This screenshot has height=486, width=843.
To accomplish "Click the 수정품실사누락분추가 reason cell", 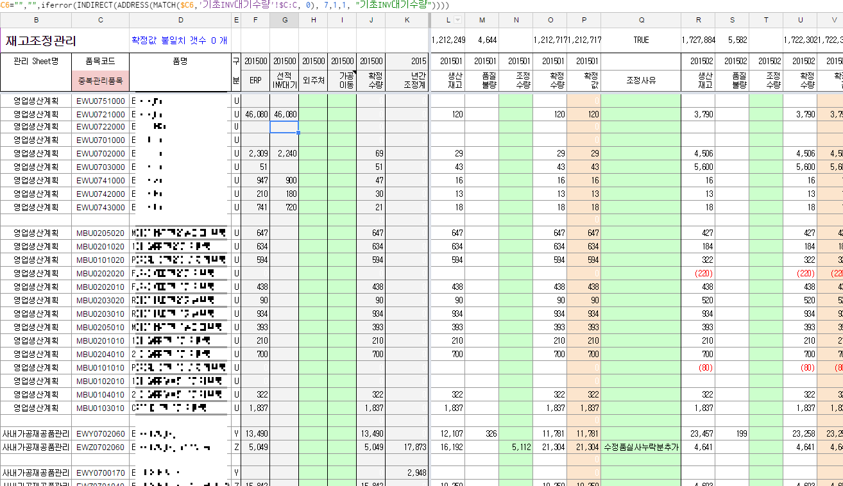I will (x=641, y=447).
